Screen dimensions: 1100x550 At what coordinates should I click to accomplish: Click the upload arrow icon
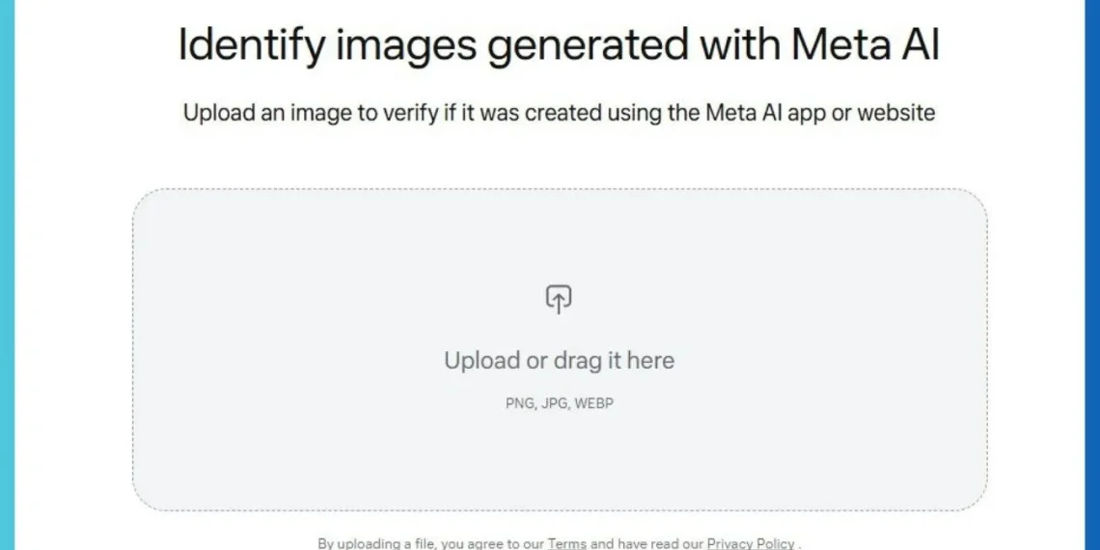(x=559, y=299)
